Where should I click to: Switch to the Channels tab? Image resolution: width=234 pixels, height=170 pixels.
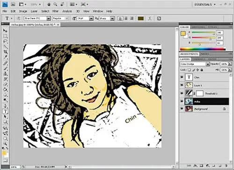(x=198, y=59)
